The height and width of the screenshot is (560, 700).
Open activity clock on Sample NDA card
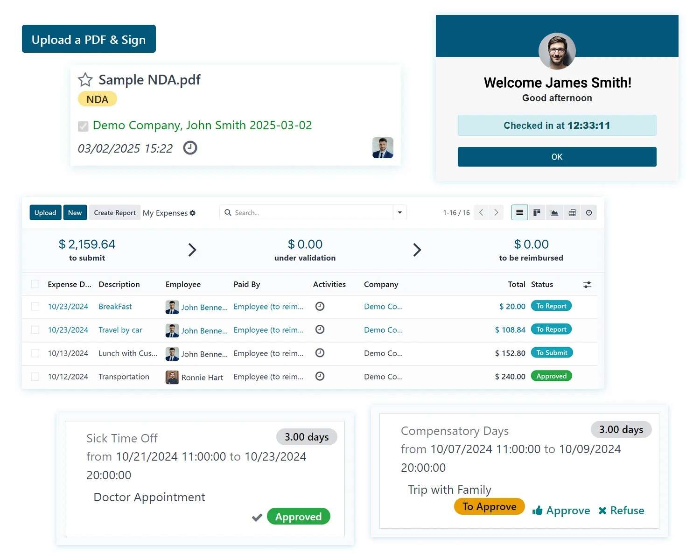click(x=190, y=148)
